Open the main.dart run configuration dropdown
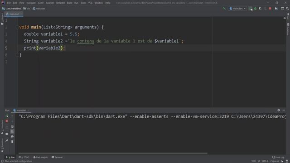Viewport: 290px width, 163px height. click(x=237, y=9)
